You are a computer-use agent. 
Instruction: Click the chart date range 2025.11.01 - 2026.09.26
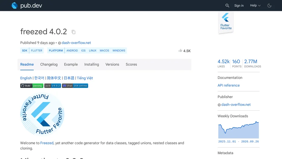pyautogui.click(x=239, y=142)
